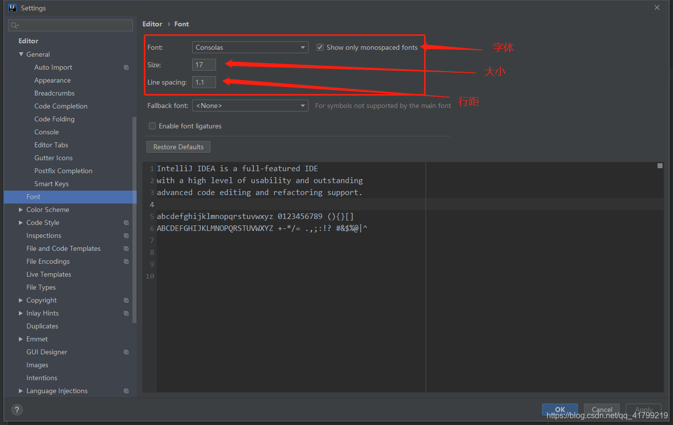Click preview line starting 'abcdefghijklmnopqrstuvwxyz'
673x425 pixels.
click(255, 216)
